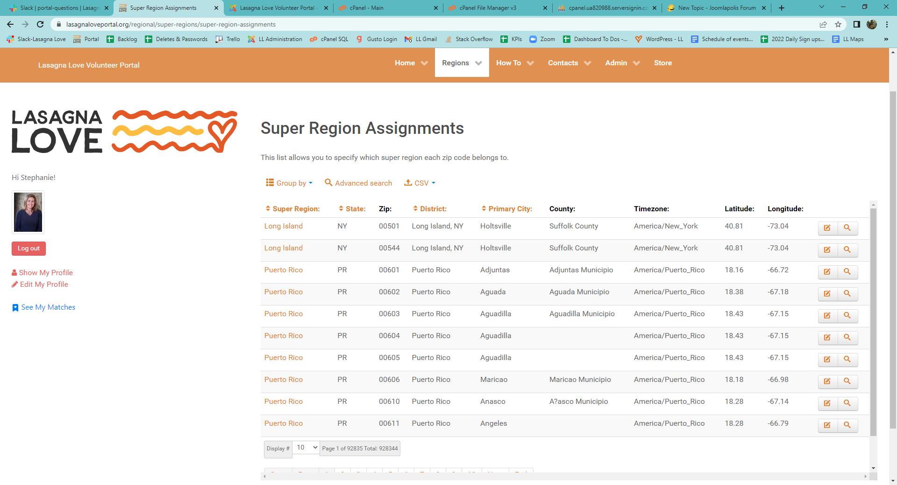Edit the Maricao 00606 row
The image size is (897, 485).
827,381
